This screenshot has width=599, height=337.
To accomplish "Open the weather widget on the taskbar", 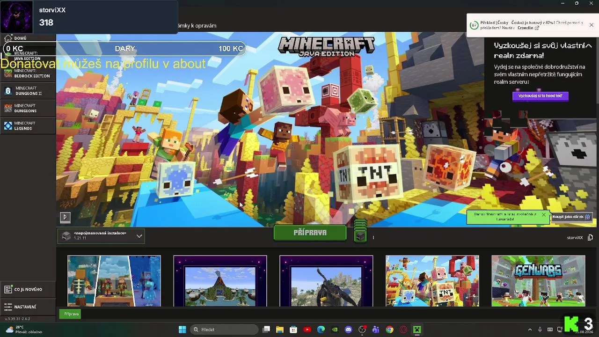I will [x=23, y=330].
